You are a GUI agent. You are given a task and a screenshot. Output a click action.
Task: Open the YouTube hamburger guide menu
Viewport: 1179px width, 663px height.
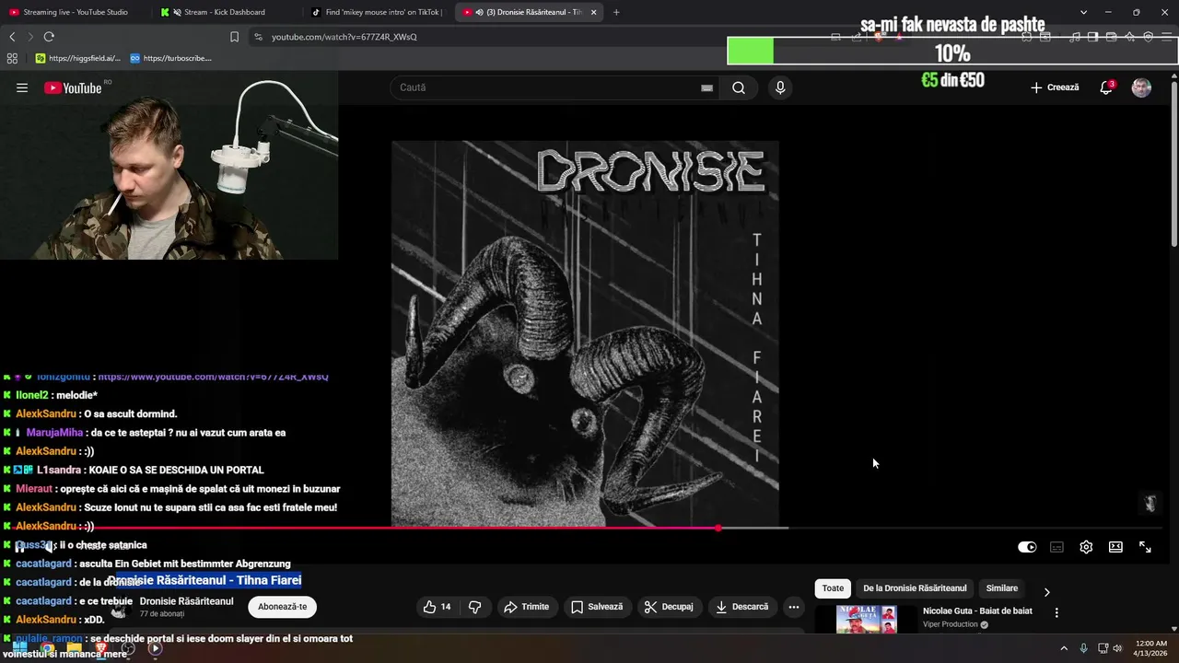(22, 87)
